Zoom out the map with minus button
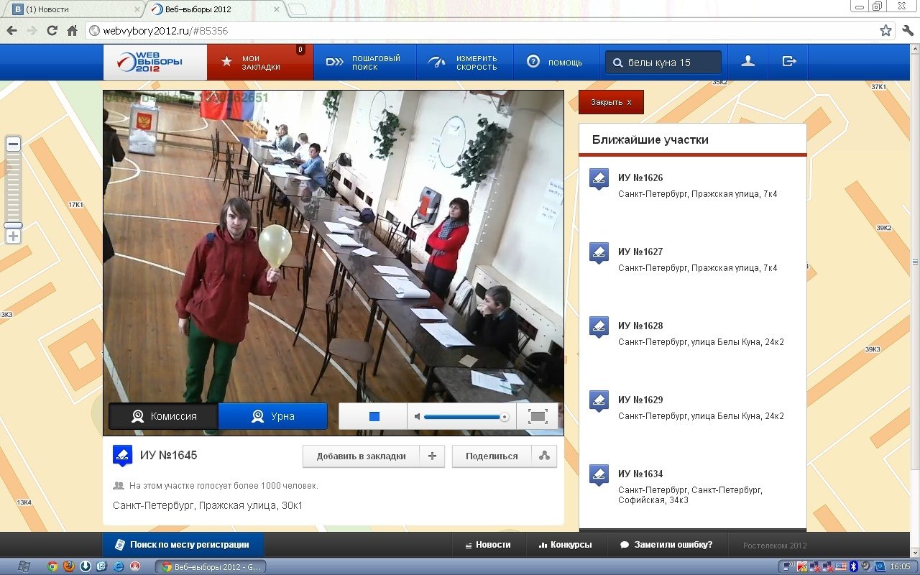Viewport: 920px width, 575px height. [13, 144]
